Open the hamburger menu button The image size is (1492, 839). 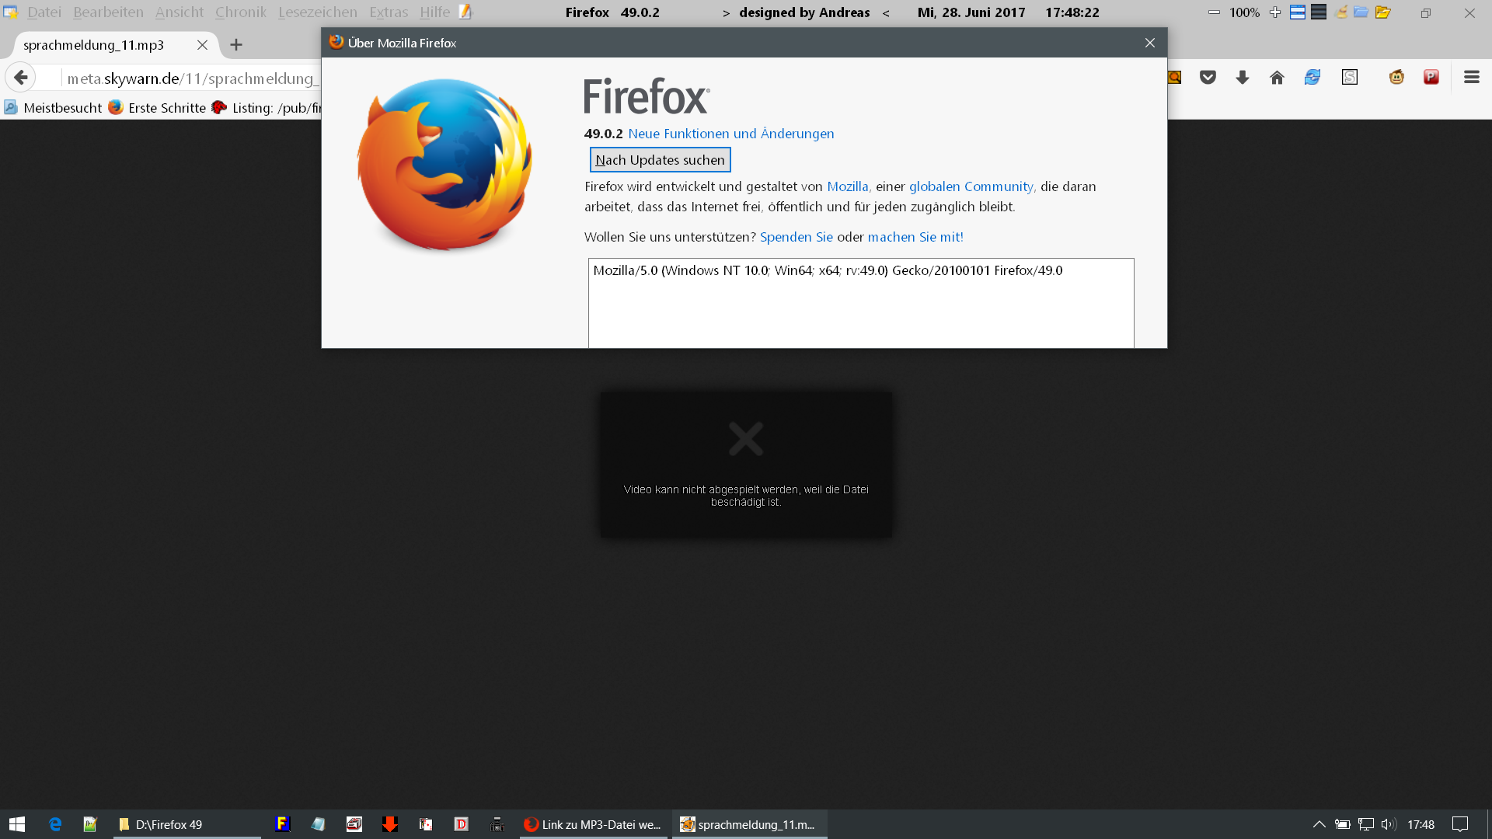(1471, 77)
